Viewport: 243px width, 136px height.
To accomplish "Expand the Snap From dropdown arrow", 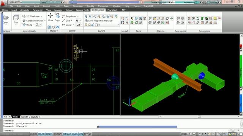I will [78, 16].
